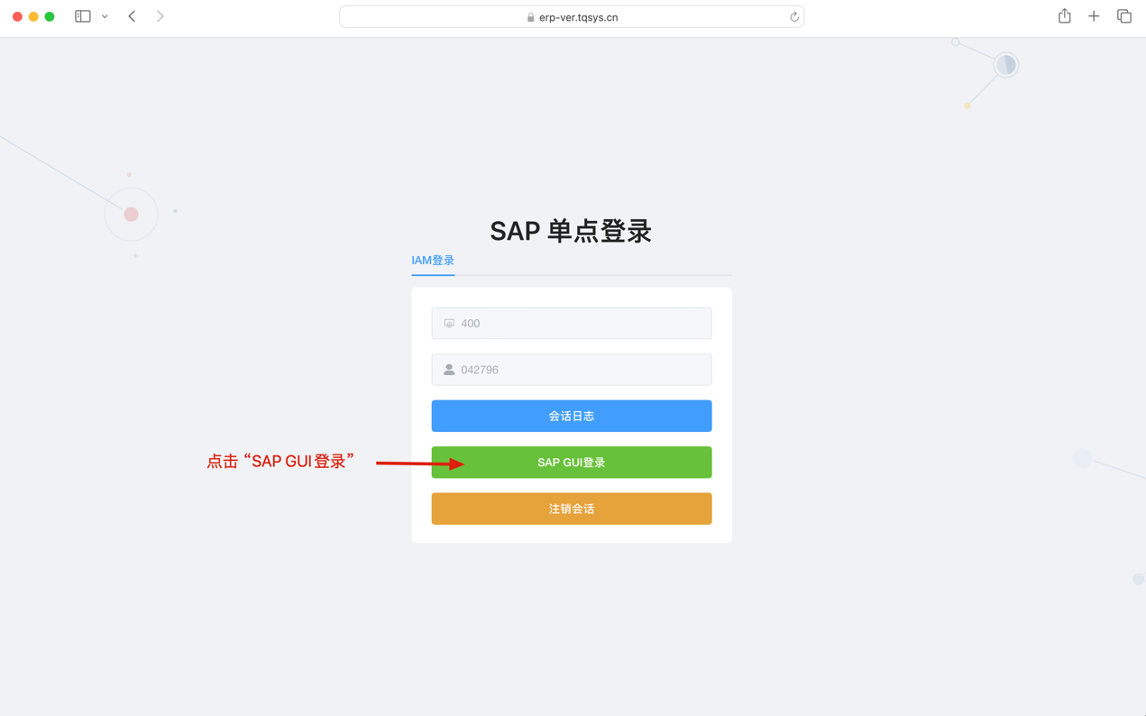Open the 会话日志 session log button
The width and height of the screenshot is (1146, 716).
(572, 416)
